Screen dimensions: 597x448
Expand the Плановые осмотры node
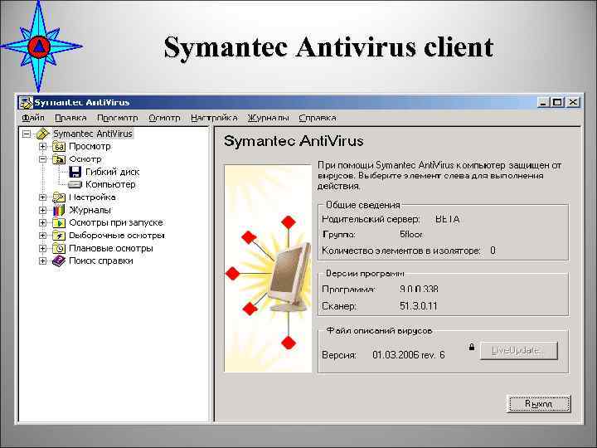42,248
